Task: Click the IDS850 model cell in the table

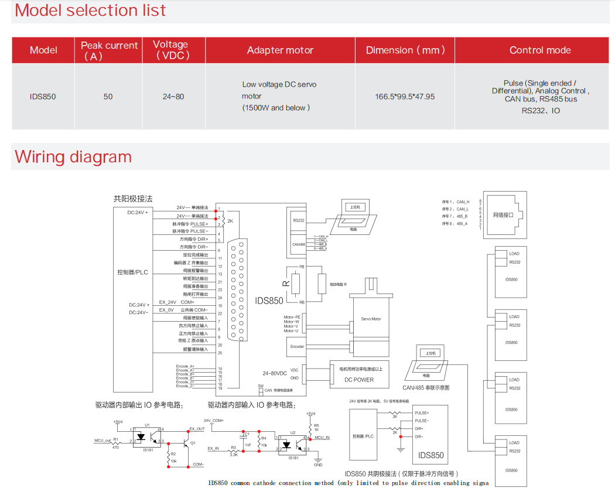Action: point(43,96)
